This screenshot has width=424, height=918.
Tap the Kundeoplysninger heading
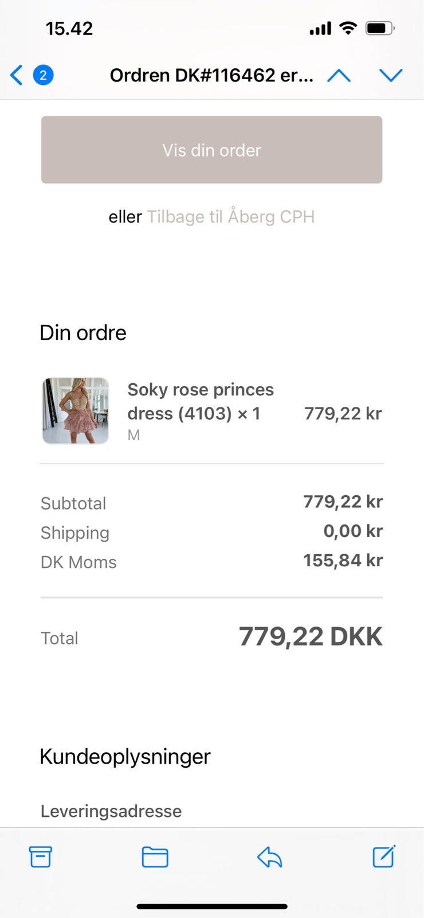(125, 756)
